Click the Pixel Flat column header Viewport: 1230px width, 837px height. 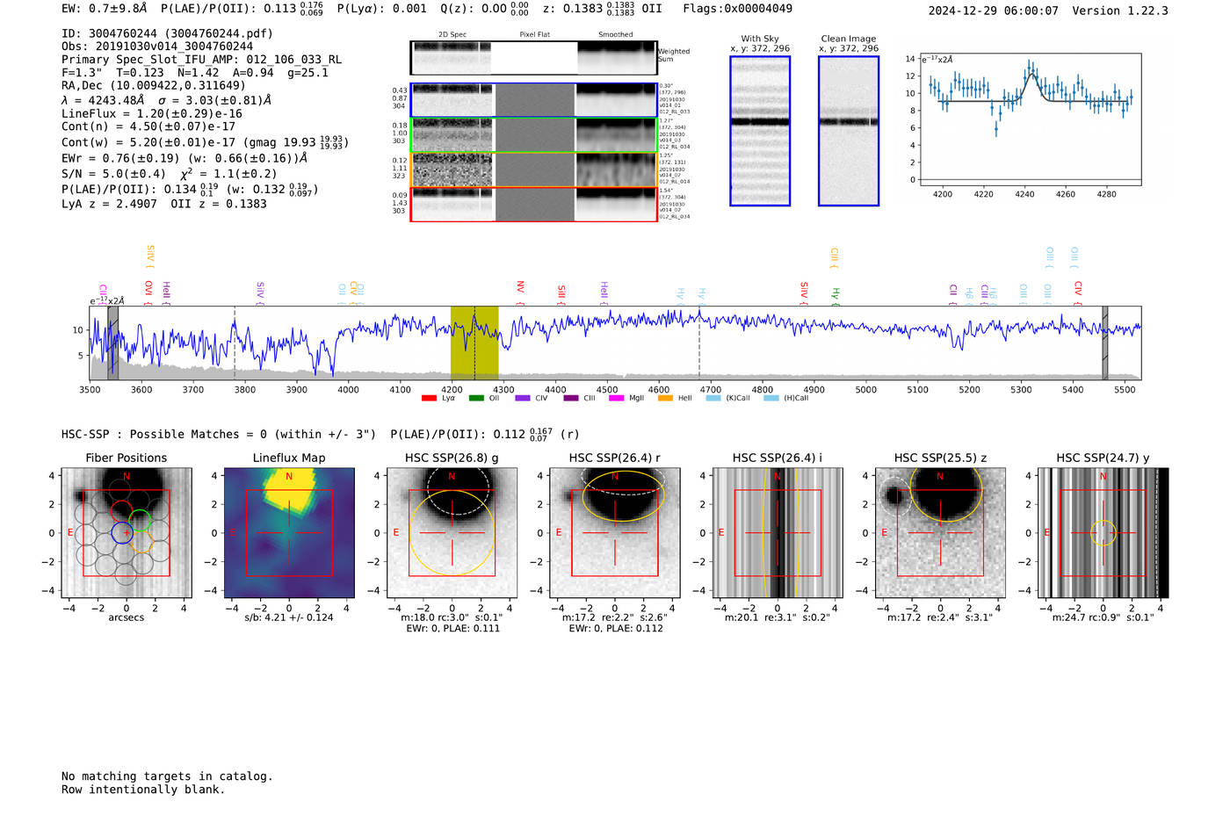(x=534, y=35)
